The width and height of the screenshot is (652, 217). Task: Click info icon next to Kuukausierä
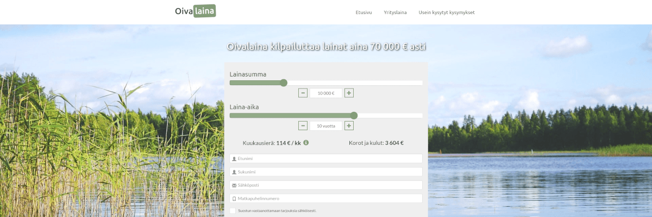306,143
